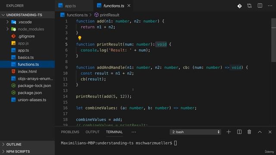
Task: Click the node_modules folder icon
Action: (x=13, y=29)
